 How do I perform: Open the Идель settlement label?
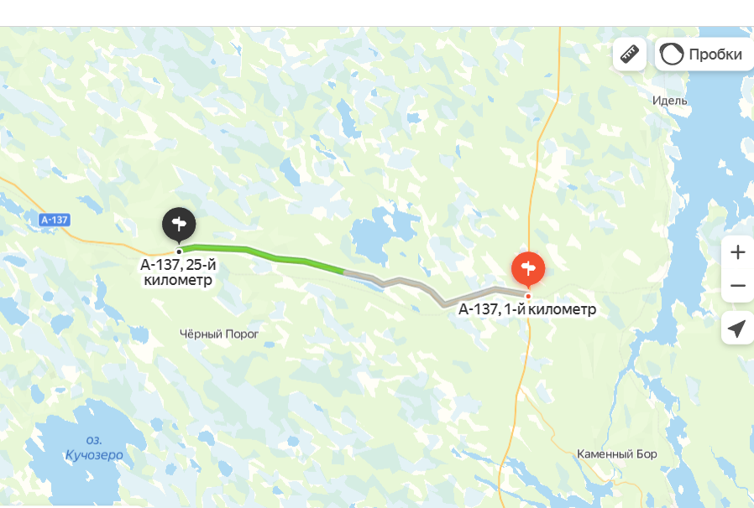pos(669,101)
